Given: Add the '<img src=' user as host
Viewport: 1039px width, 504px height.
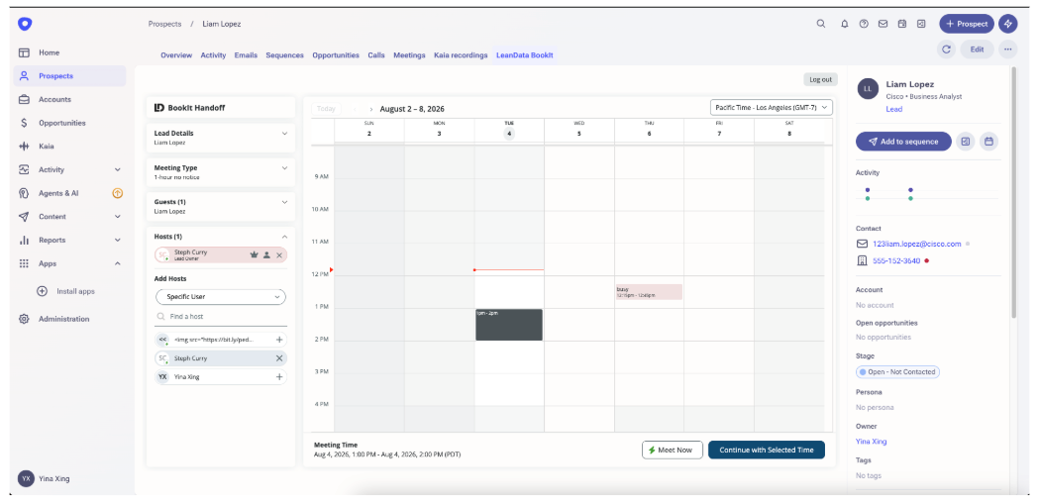Looking at the screenshot, I should pyautogui.click(x=279, y=340).
